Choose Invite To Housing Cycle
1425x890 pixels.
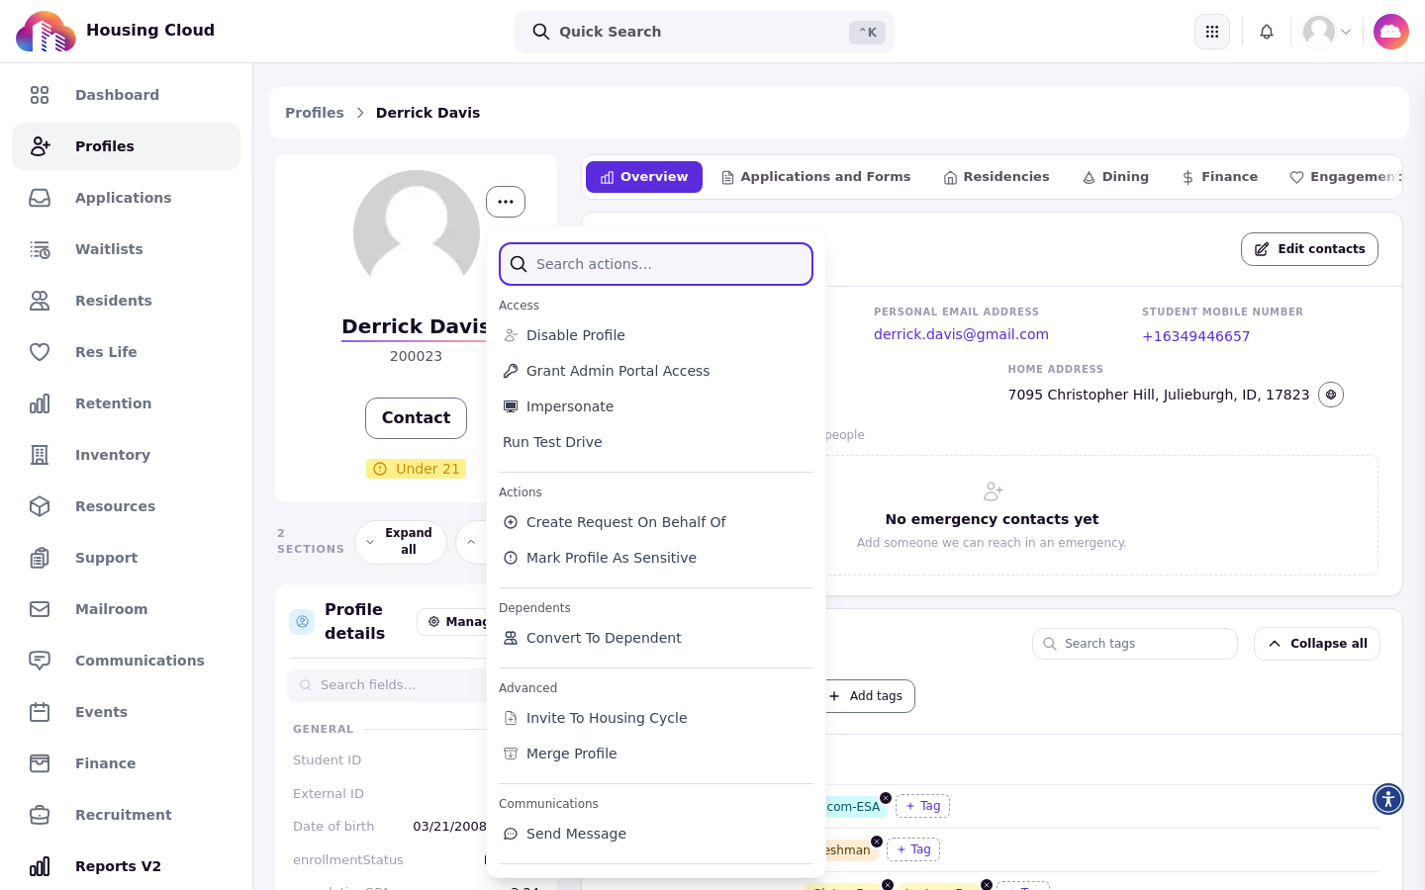(x=656, y=718)
